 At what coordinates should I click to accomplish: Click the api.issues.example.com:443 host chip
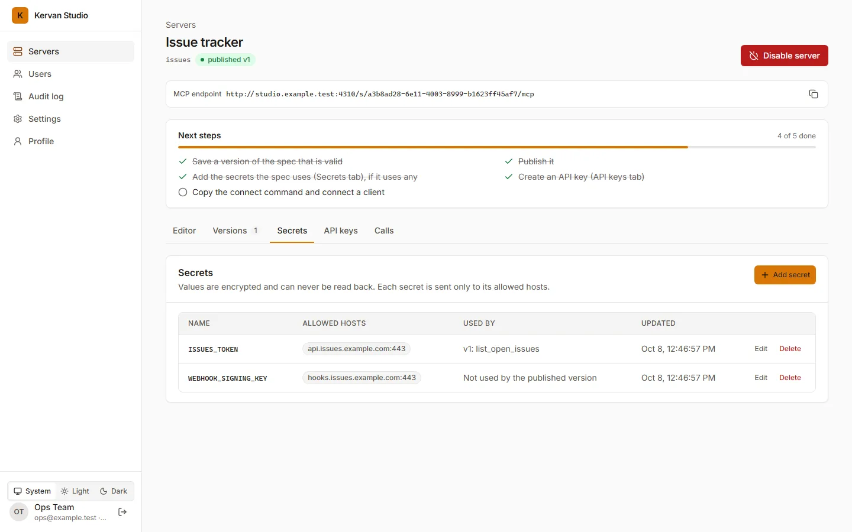pyautogui.click(x=356, y=349)
